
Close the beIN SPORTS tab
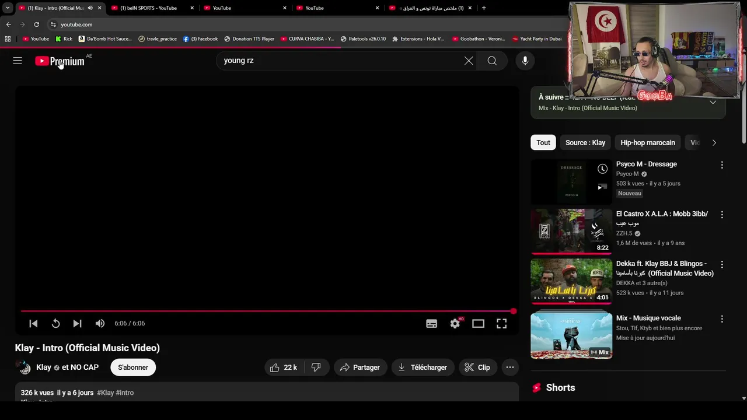click(192, 8)
